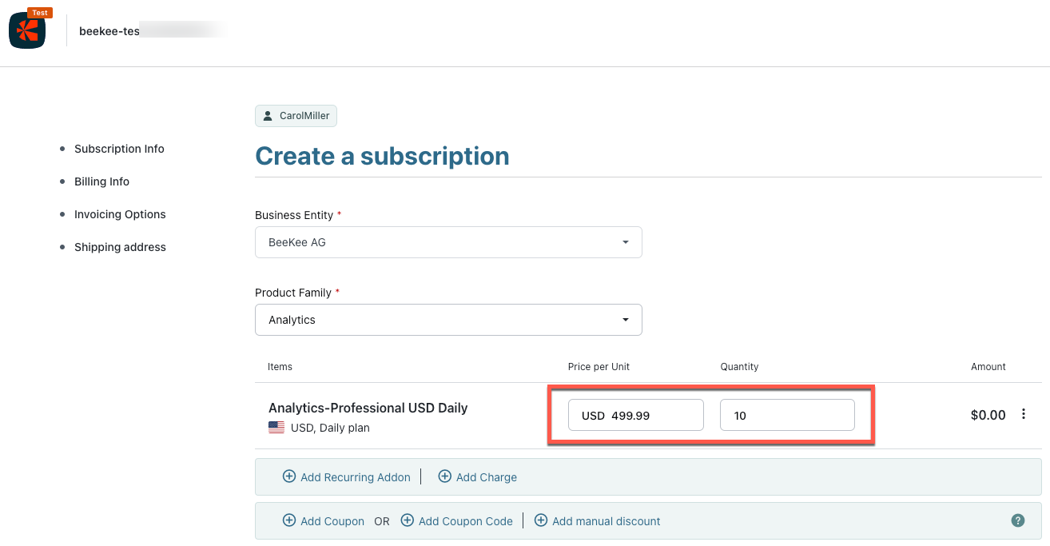Click the Chargebee logo icon
The width and height of the screenshot is (1050, 546).
(x=27, y=30)
